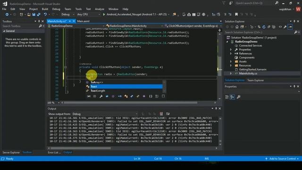The width and height of the screenshot is (302, 170).
Task: Click the Search Toolbox field
Action: pos(20,26)
